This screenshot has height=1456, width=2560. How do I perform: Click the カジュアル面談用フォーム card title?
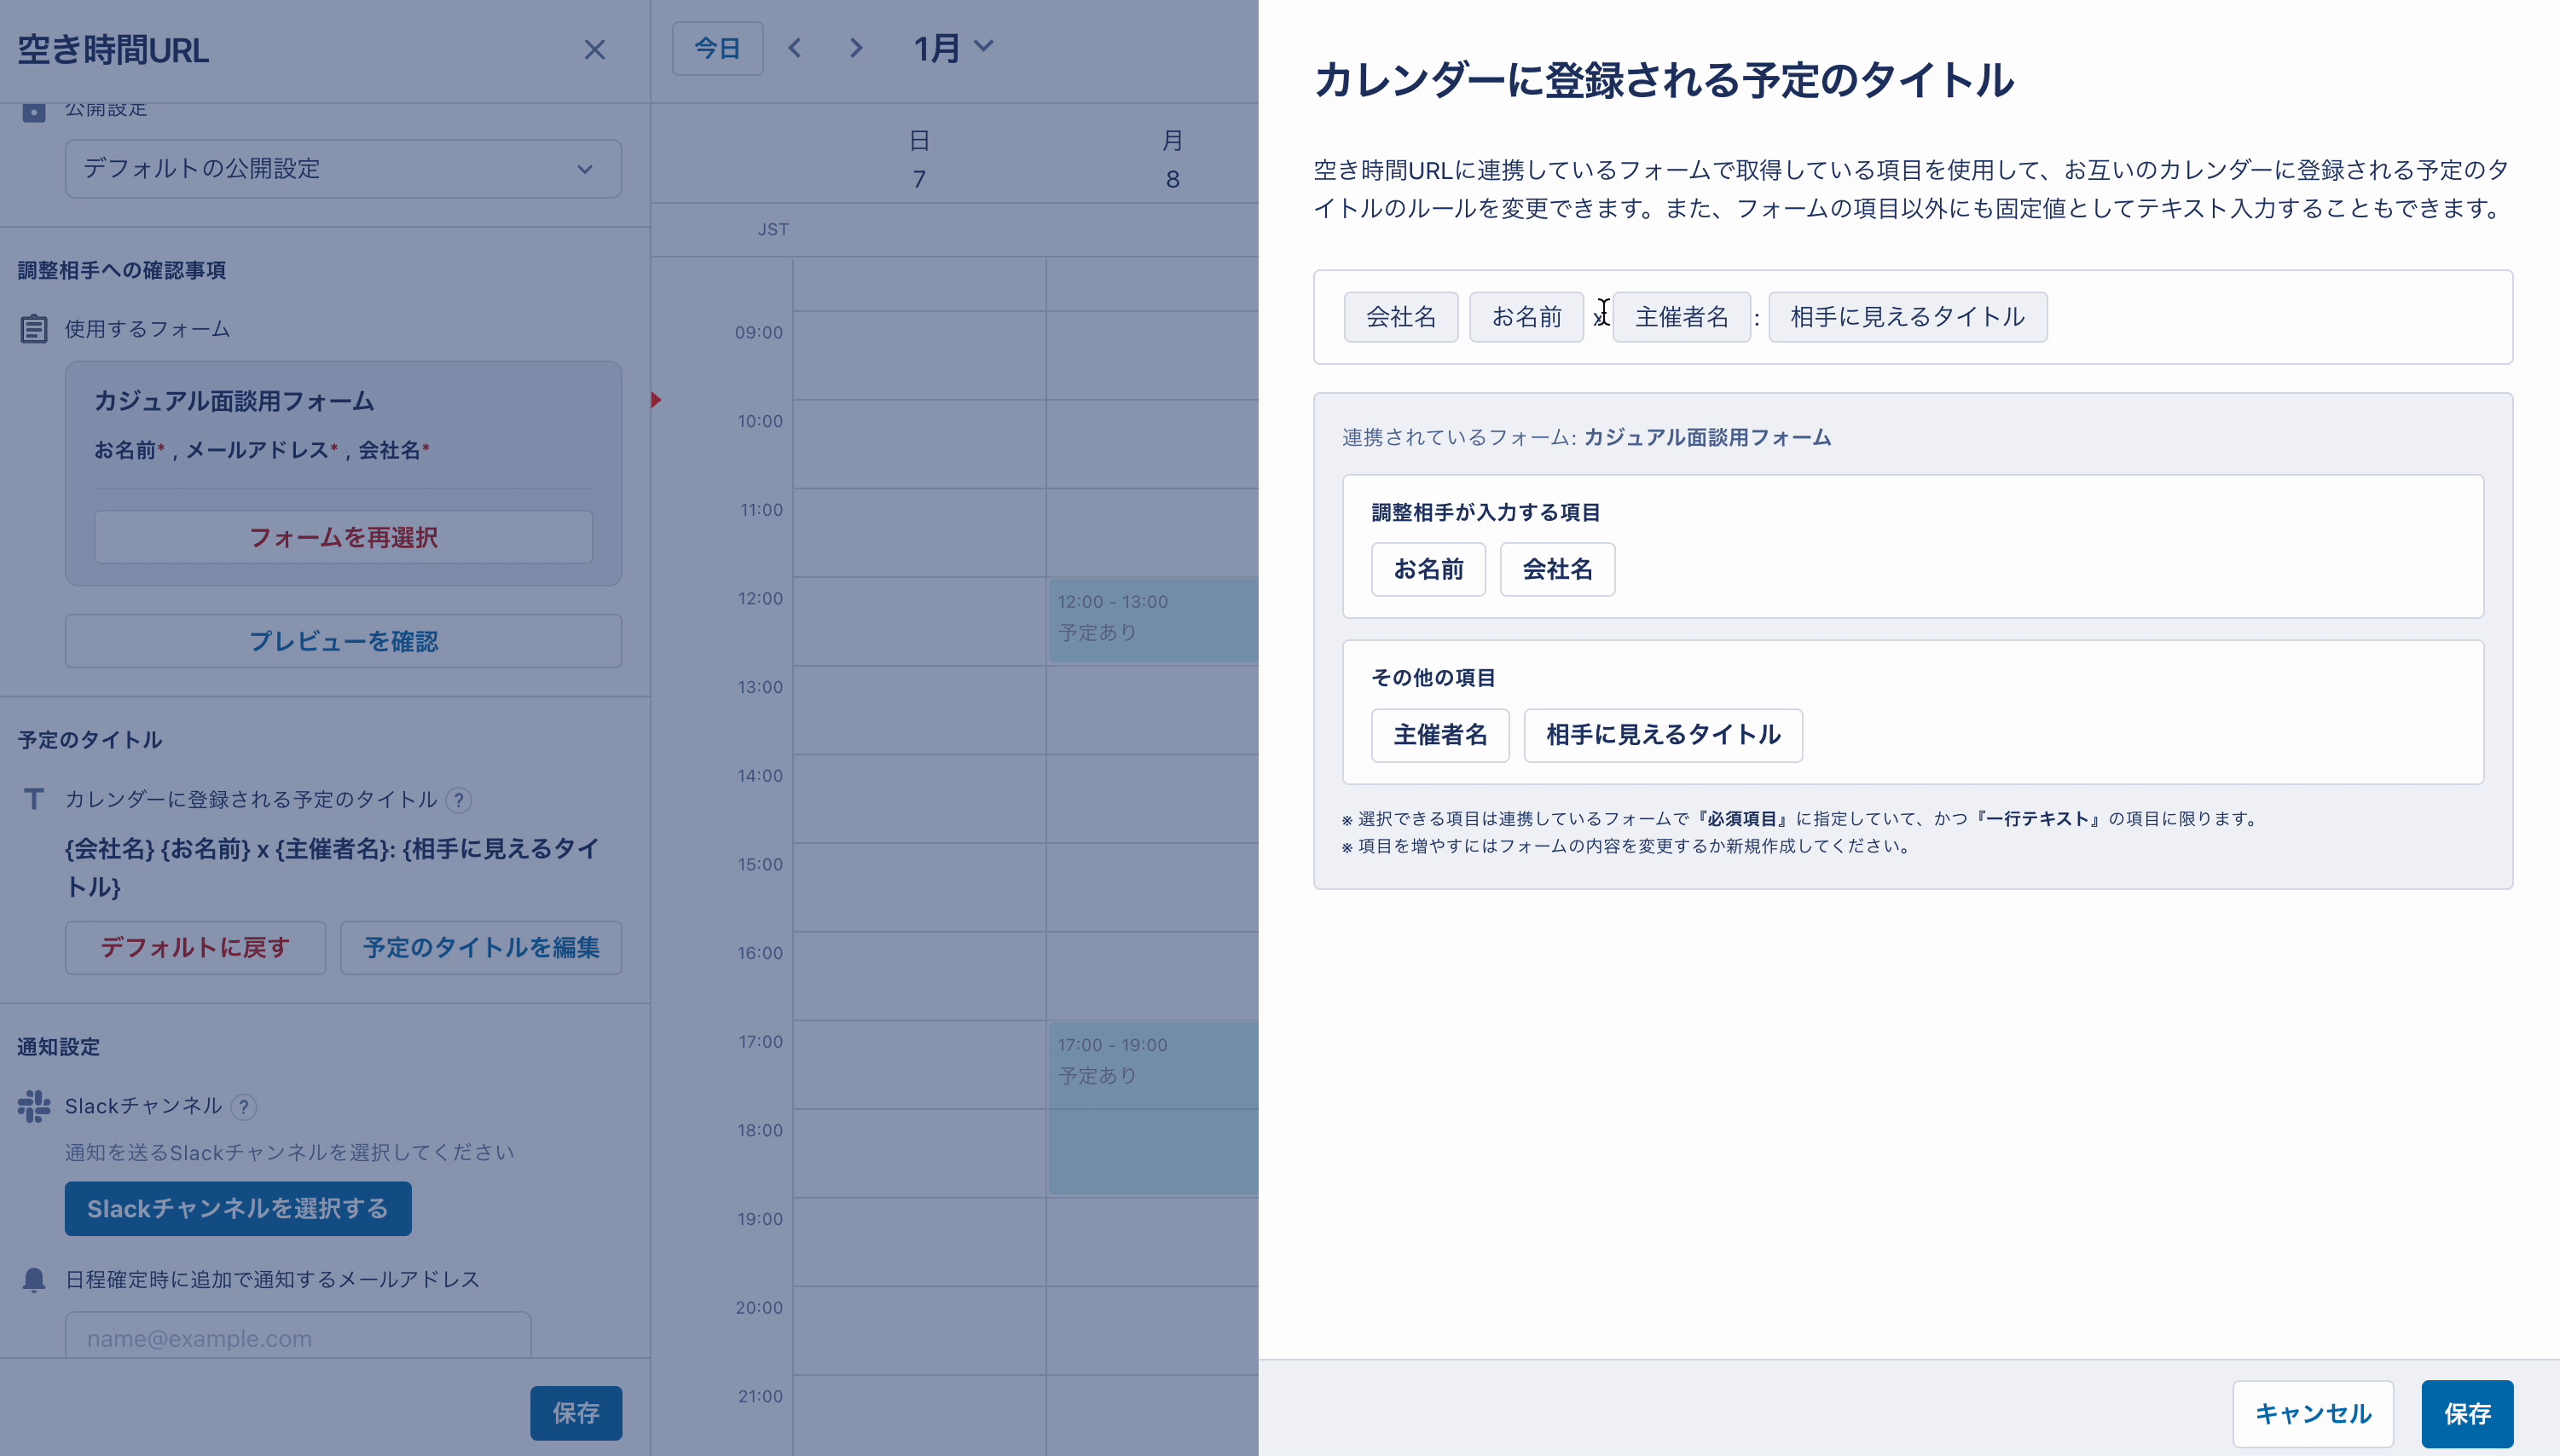[235, 401]
